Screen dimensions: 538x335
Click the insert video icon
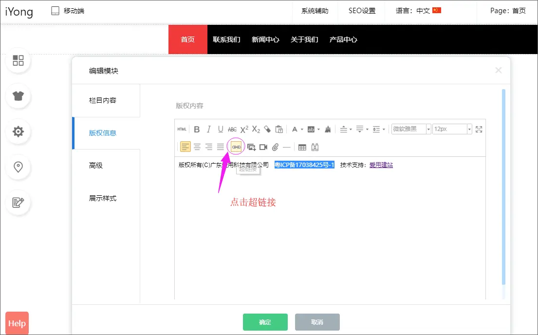[x=263, y=147]
